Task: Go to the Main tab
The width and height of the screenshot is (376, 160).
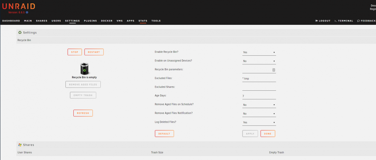Action: tap(28, 21)
